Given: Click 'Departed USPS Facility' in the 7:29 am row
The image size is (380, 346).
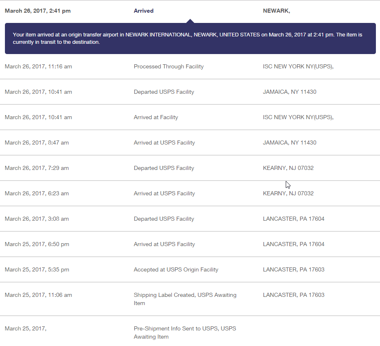Looking at the screenshot, I should point(164,168).
